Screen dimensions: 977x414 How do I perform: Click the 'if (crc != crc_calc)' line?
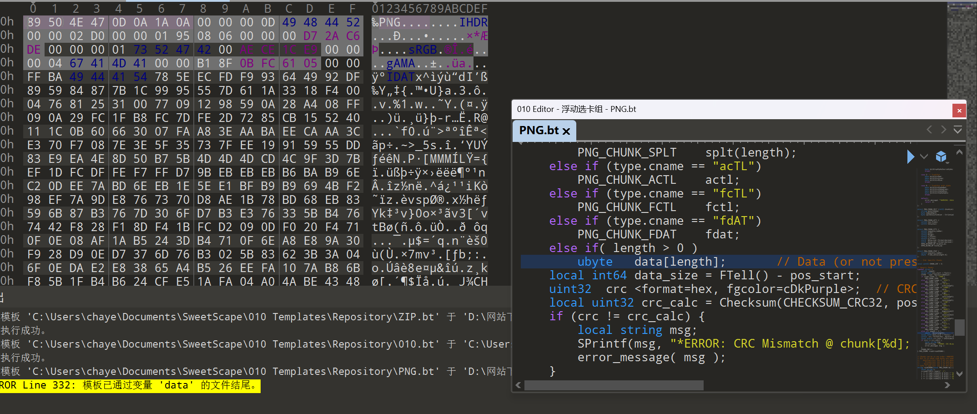pos(627,316)
